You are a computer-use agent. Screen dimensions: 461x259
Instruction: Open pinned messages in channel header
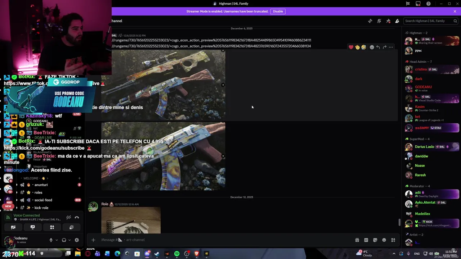[x=388, y=21]
